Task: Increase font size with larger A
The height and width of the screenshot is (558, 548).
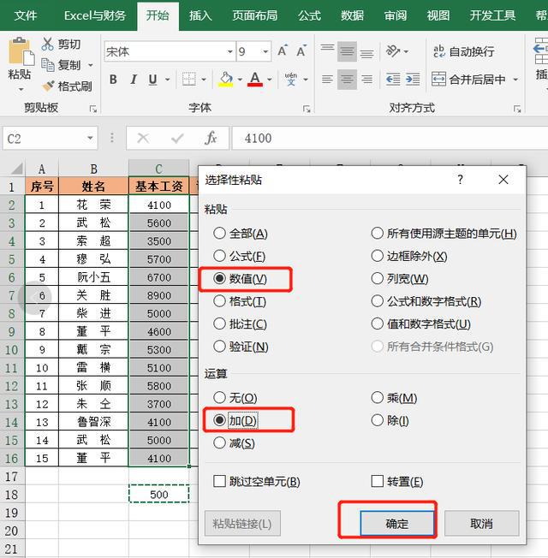Action: 283,50
